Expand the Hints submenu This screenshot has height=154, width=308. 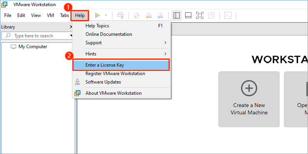click(122, 54)
